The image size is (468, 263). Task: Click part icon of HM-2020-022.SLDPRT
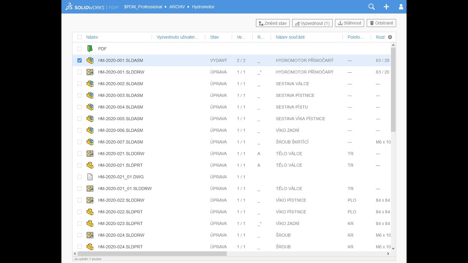click(x=90, y=212)
